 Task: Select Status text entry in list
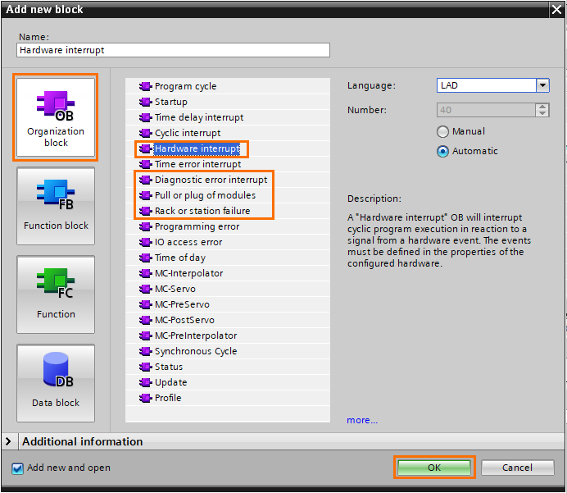pos(169,367)
